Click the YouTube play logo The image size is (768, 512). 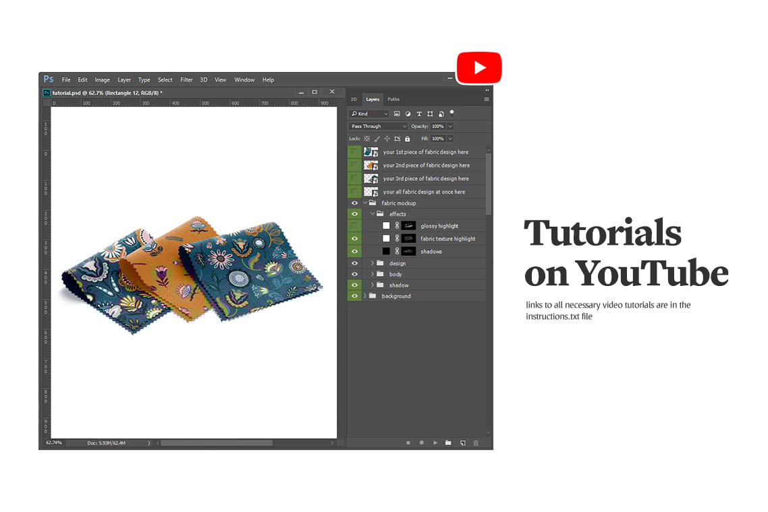[x=479, y=67]
